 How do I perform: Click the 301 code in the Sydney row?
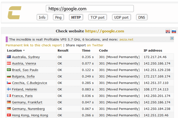(119, 57)
